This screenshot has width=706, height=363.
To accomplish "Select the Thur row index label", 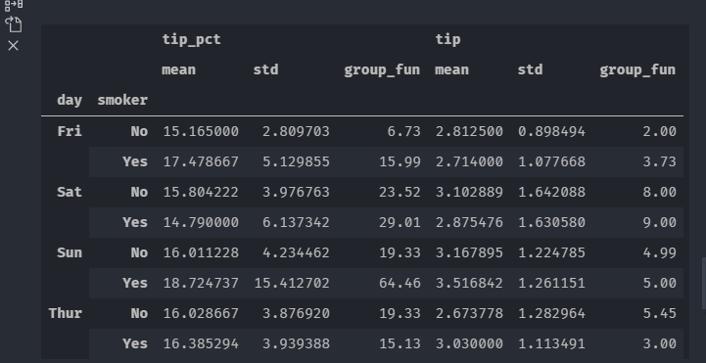I will tap(66, 313).
